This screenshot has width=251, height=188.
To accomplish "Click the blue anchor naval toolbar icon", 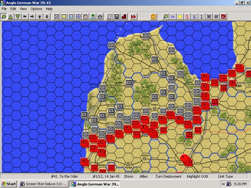I will [78, 16].
